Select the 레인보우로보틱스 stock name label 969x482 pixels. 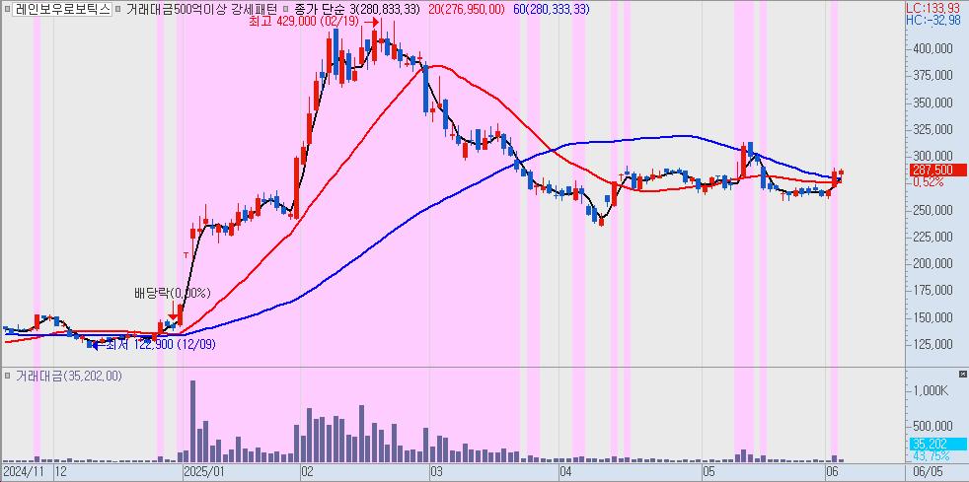click(x=62, y=9)
